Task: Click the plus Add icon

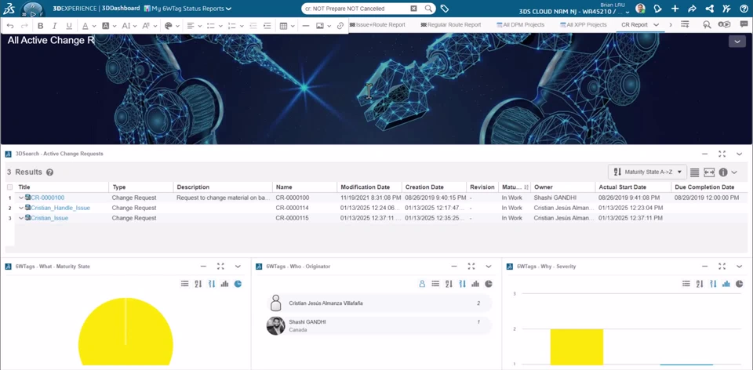Action: click(675, 9)
